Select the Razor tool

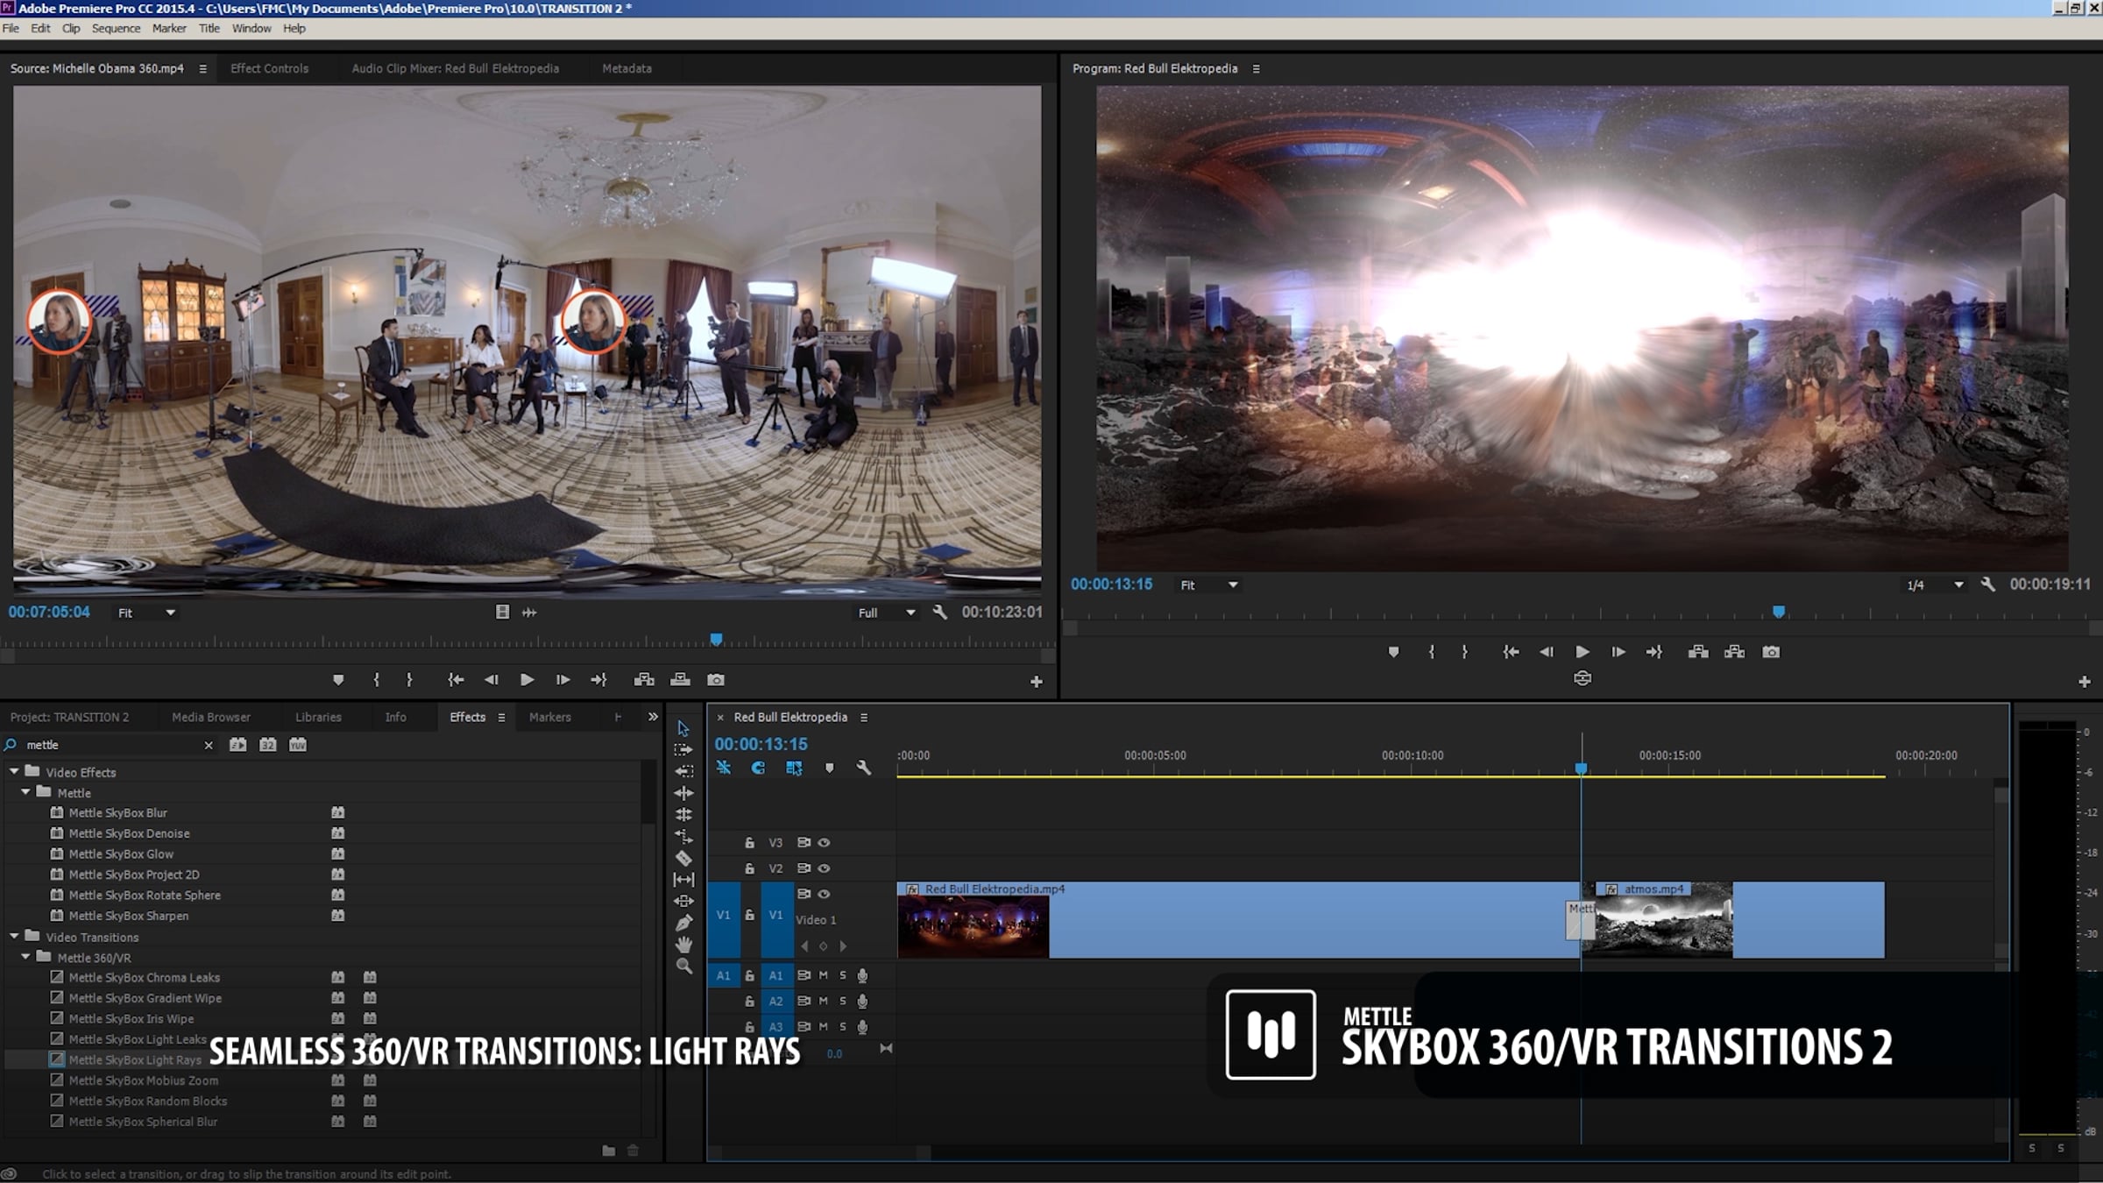point(683,858)
